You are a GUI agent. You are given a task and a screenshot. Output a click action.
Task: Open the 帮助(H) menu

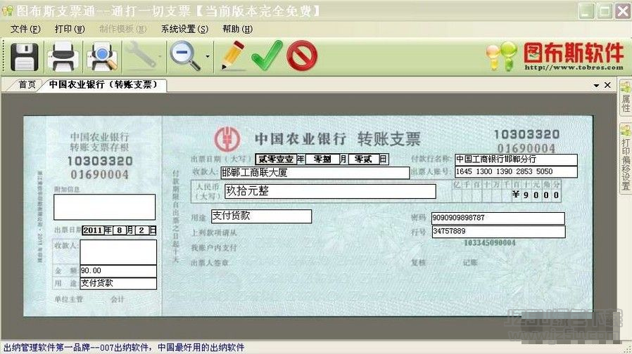pos(237,29)
